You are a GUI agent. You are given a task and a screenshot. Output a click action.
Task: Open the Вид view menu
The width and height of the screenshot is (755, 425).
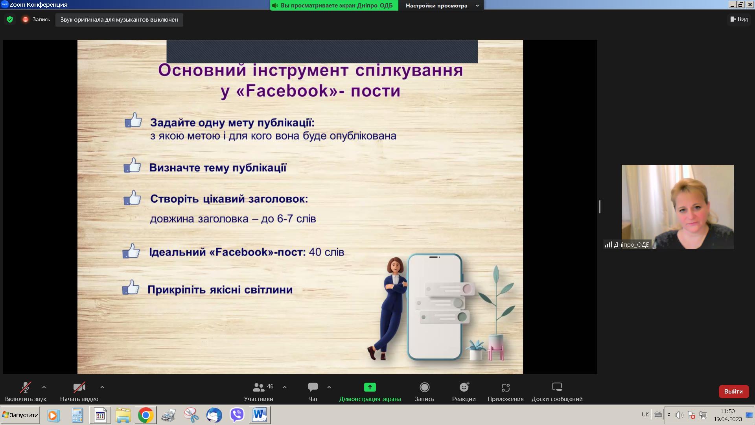(739, 19)
